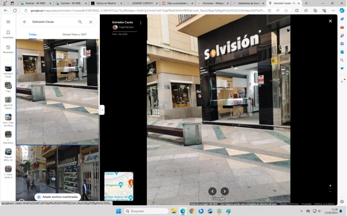Switch to first Factinet - MI WEB tab
347x216 pixels.
click(x=35, y=3)
